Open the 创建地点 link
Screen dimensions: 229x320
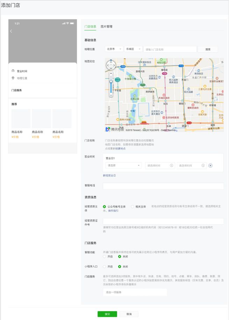click(x=120, y=148)
